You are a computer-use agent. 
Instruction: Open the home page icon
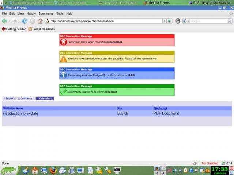click(x=40, y=21)
